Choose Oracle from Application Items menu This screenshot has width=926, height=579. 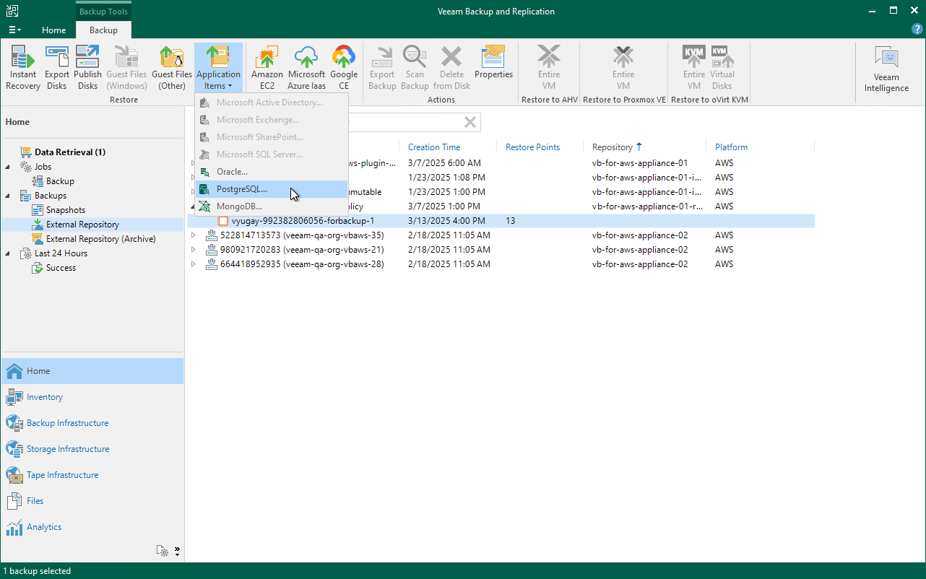tap(271, 172)
